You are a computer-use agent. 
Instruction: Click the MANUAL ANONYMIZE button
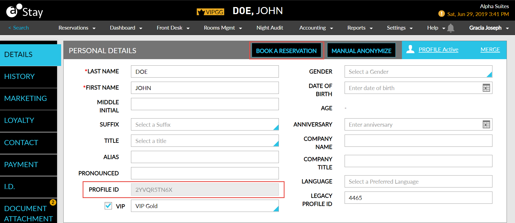(x=361, y=51)
